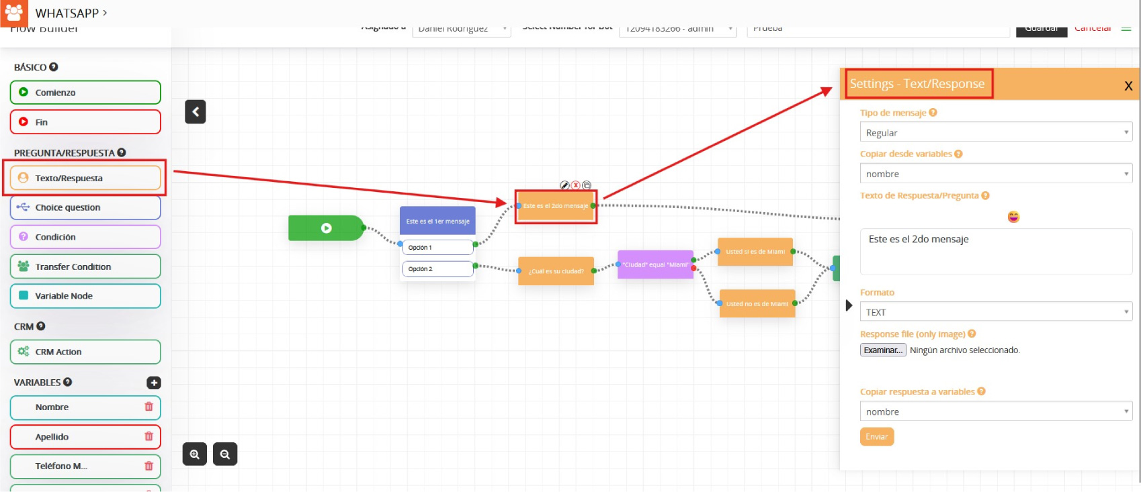The height and width of the screenshot is (492, 1141).
Task: Click the duplicate icon above selected node
Action: click(x=587, y=185)
